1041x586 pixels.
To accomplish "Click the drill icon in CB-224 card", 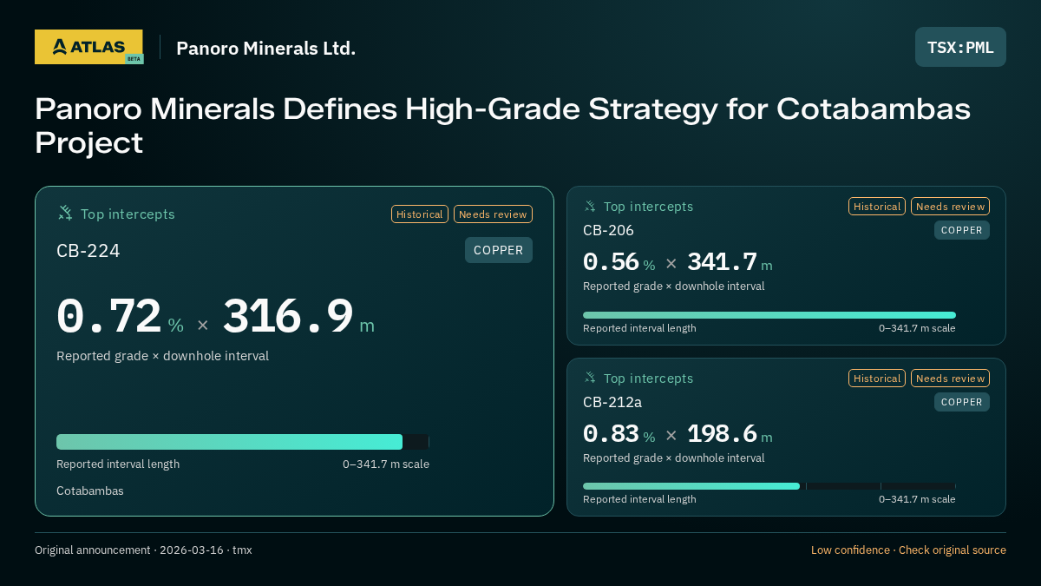I will [65, 214].
